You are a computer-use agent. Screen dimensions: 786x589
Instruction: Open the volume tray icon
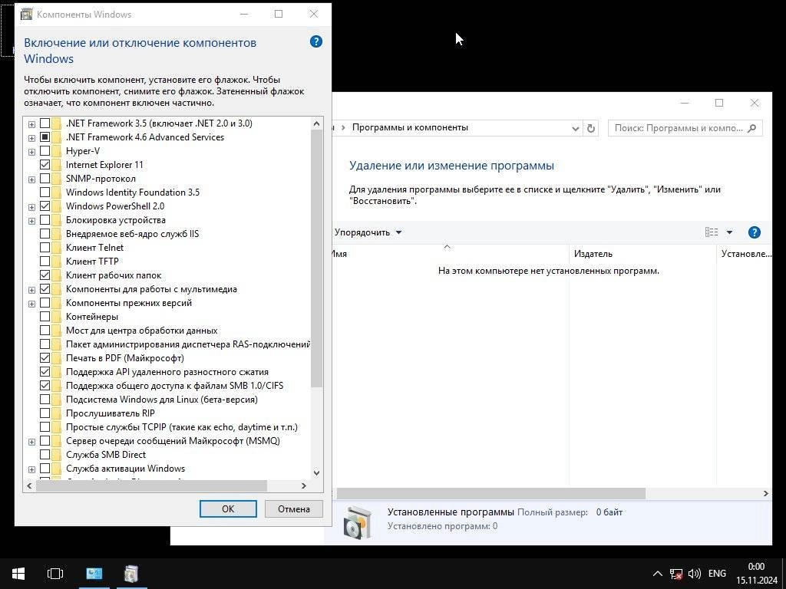[x=694, y=574]
